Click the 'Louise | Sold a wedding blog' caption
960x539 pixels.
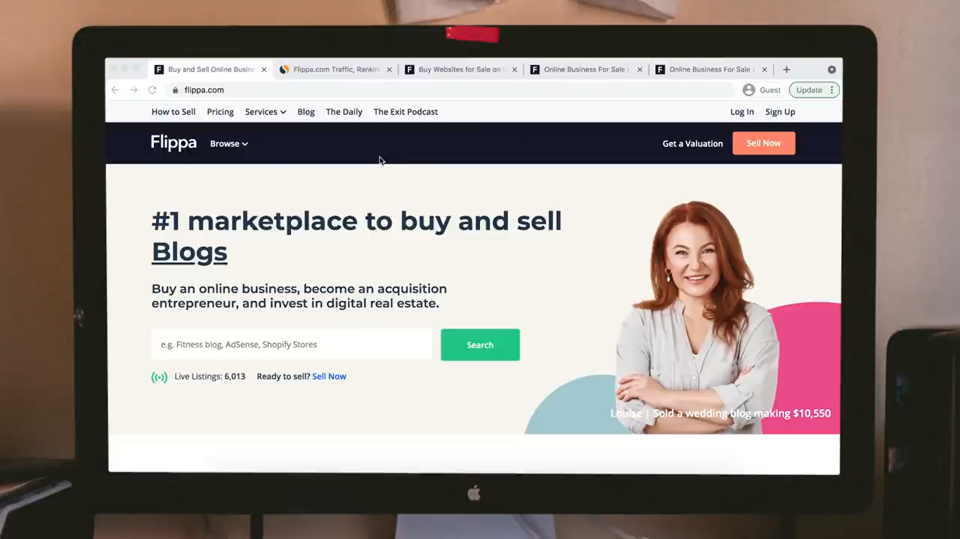tap(720, 413)
